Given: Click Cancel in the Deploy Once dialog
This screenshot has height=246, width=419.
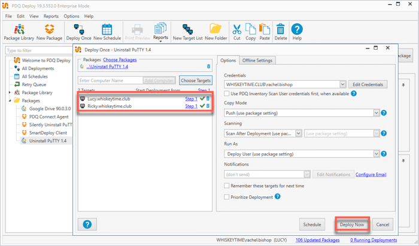Looking at the screenshot, I should click(x=382, y=224).
